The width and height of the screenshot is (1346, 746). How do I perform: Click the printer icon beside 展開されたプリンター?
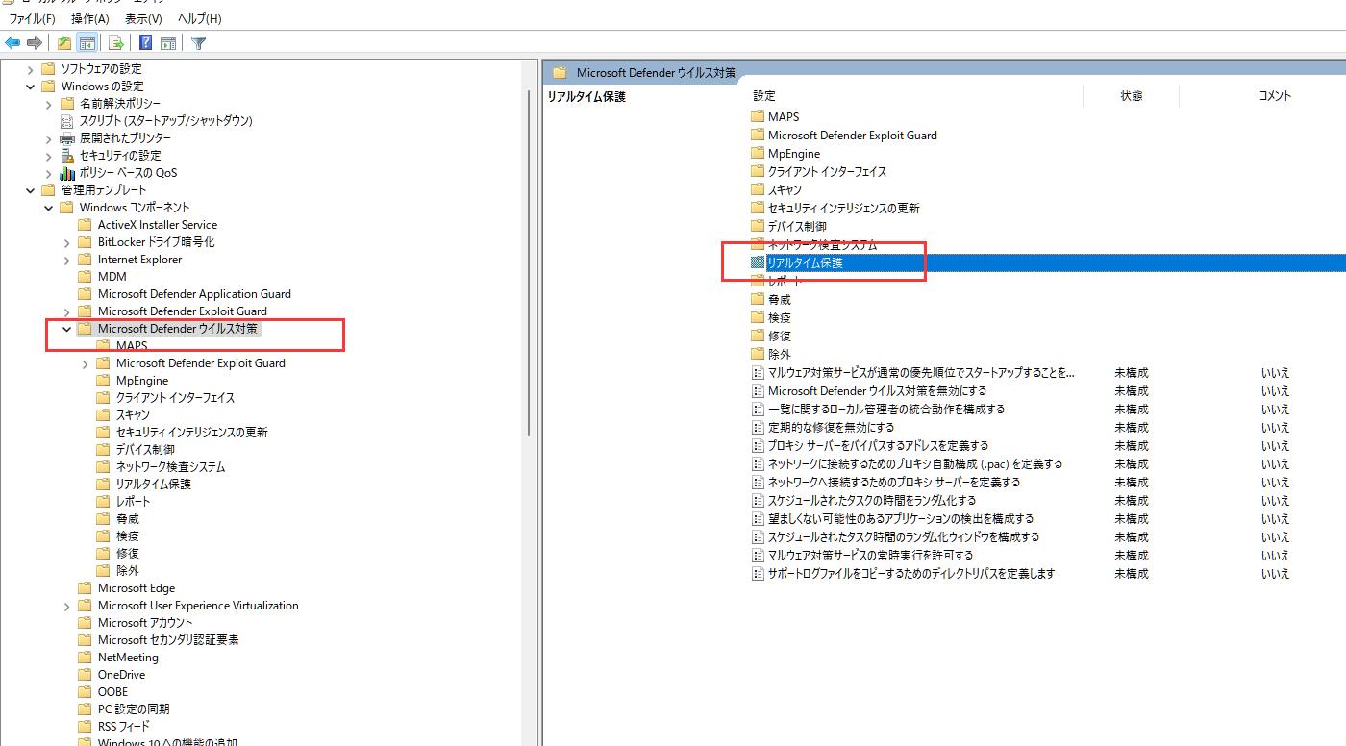coord(67,138)
